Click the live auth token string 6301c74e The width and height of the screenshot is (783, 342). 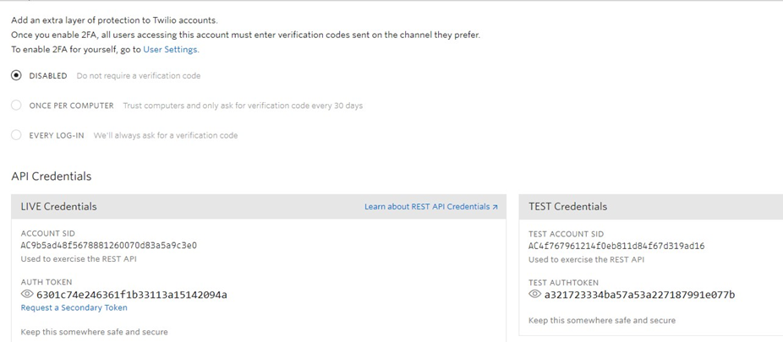click(x=132, y=295)
